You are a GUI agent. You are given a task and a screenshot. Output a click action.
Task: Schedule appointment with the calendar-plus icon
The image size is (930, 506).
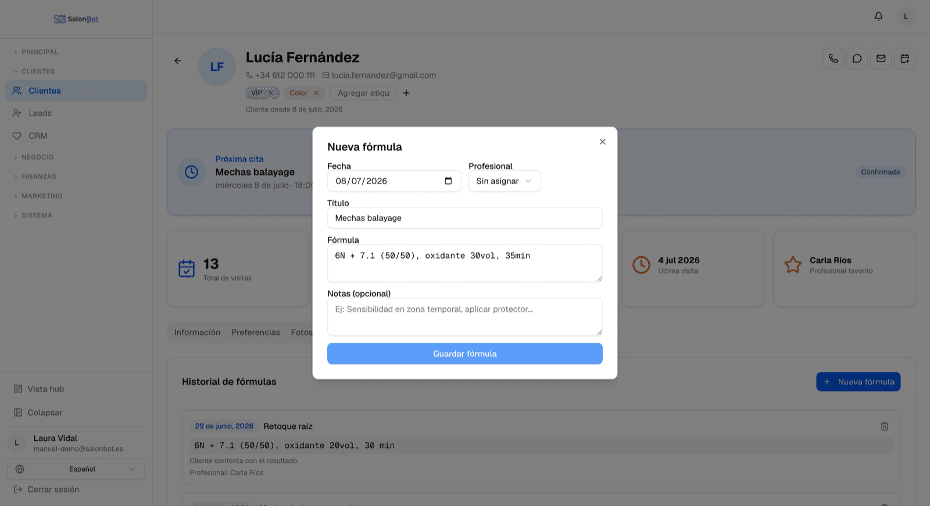[x=905, y=59]
